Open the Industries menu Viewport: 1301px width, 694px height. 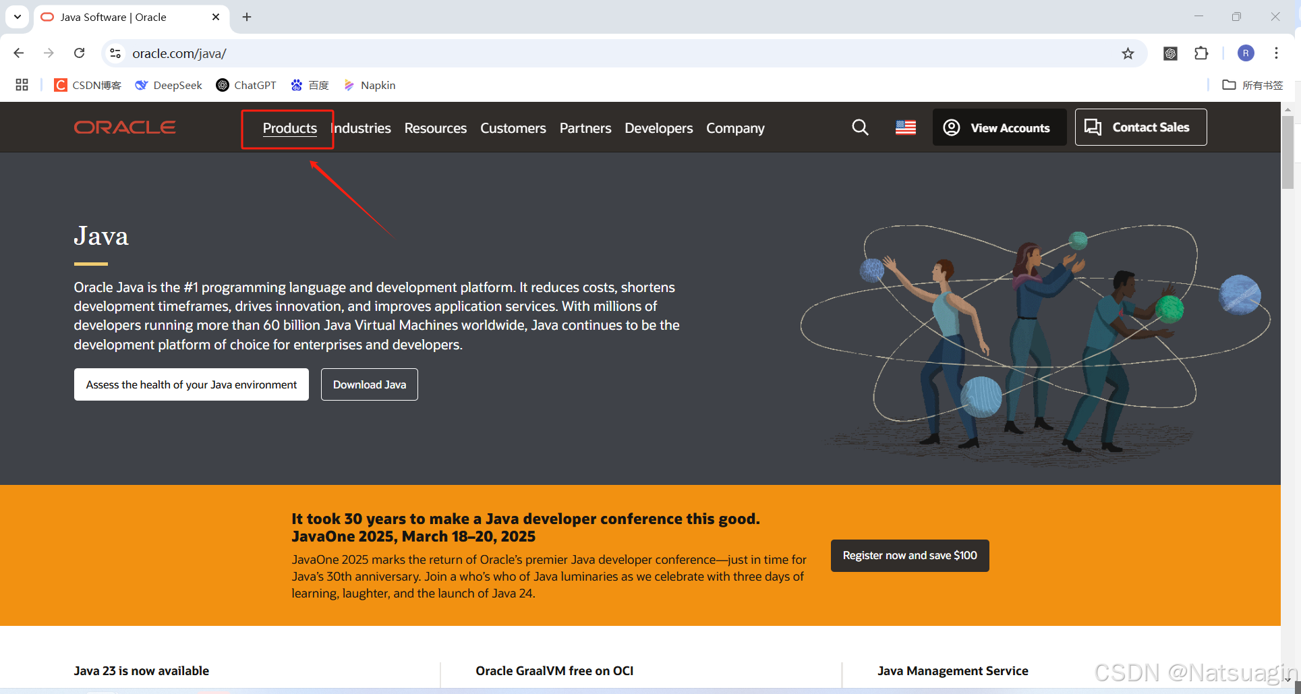pos(361,128)
